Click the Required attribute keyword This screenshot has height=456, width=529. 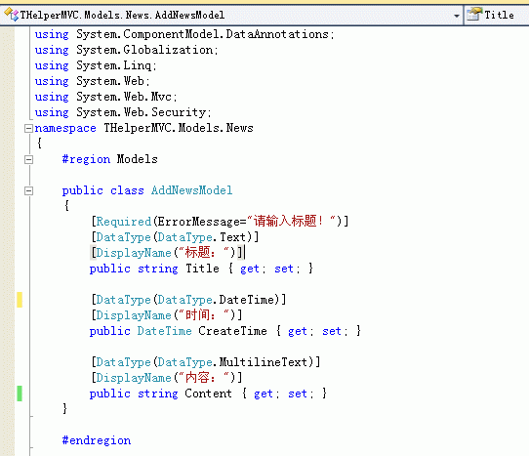click(124, 222)
